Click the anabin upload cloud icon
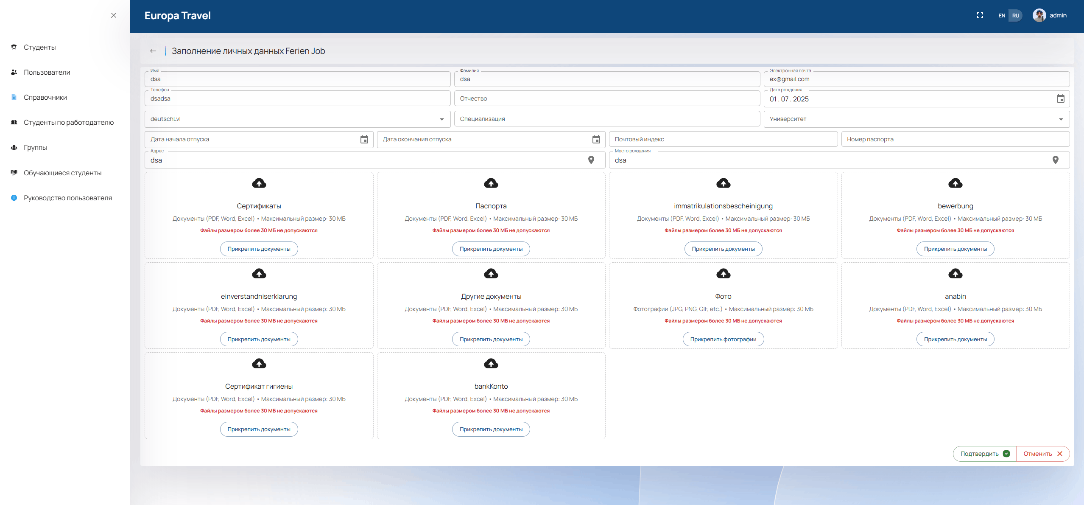Viewport: 1084px width, 505px height. pos(955,274)
